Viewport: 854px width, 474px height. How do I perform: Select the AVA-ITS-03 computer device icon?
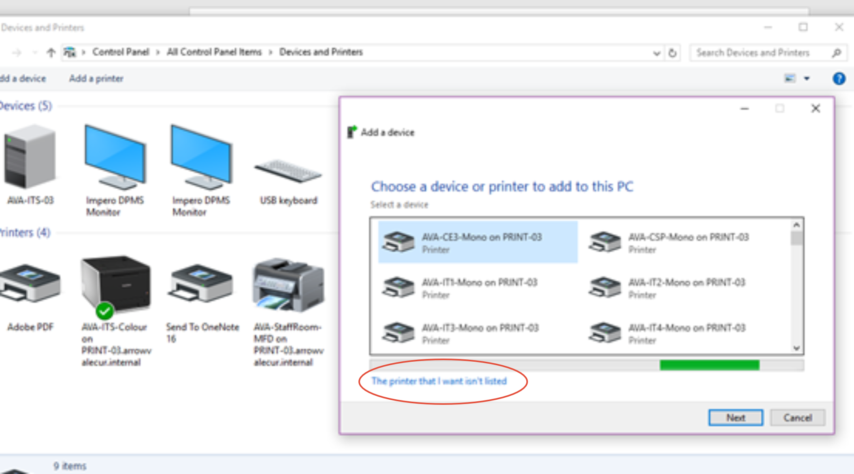(x=30, y=157)
